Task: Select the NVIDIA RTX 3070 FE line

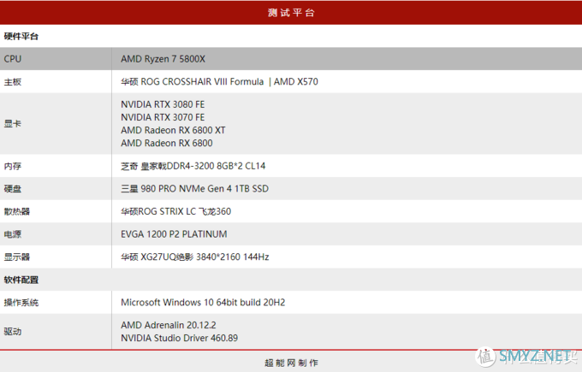Action: (x=163, y=117)
